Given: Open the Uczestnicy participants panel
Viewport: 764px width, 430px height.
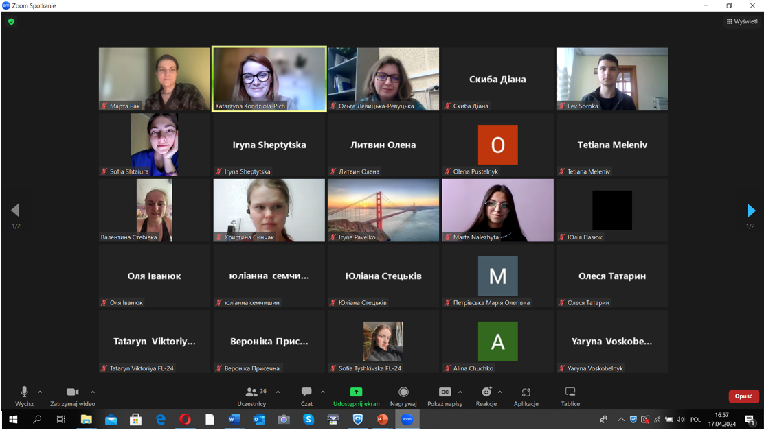Looking at the screenshot, I should (x=252, y=396).
